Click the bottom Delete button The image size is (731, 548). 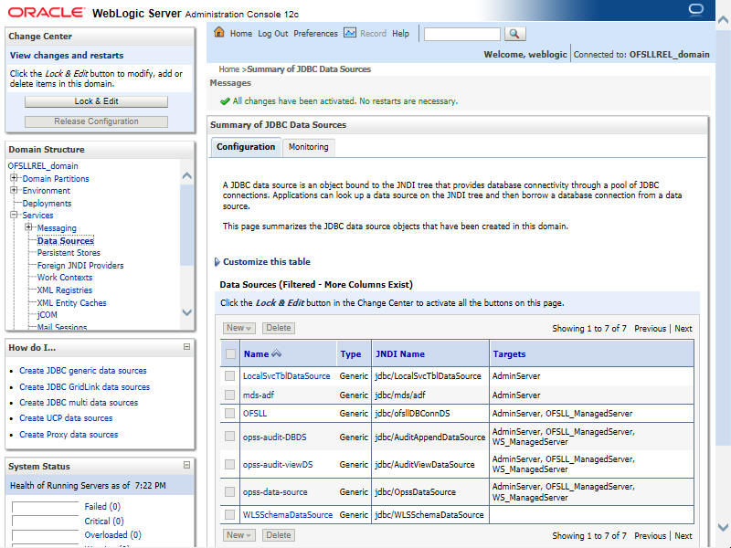pos(279,535)
